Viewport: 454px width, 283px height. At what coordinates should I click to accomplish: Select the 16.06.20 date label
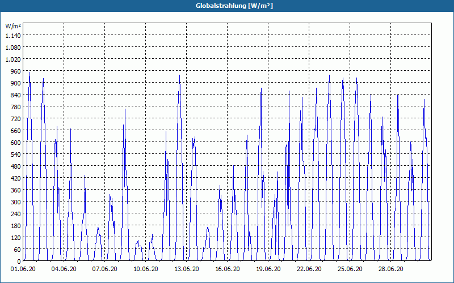point(228,269)
